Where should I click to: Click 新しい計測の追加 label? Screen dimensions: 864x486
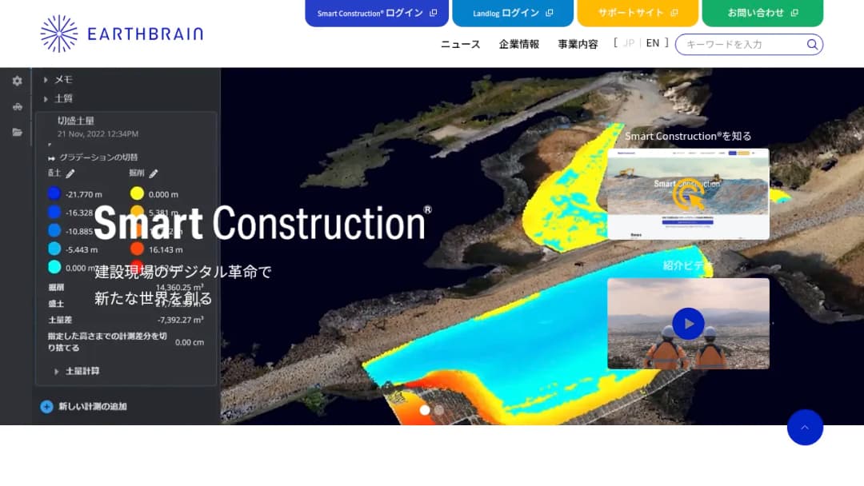[93, 407]
